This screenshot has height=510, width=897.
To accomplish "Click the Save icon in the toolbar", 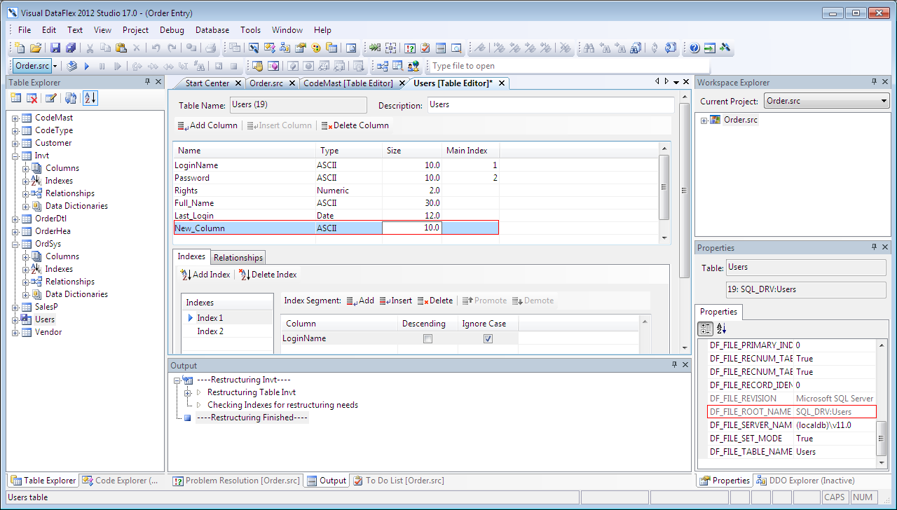I will tap(55, 48).
